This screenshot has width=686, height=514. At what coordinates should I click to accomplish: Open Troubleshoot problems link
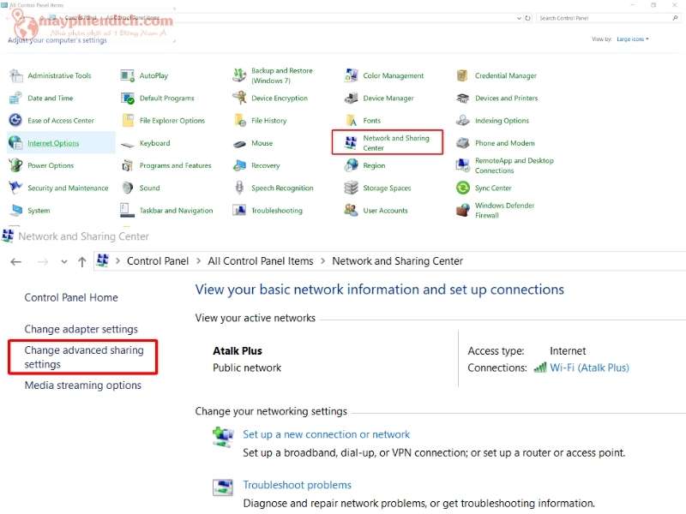click(x=297, y=485)
